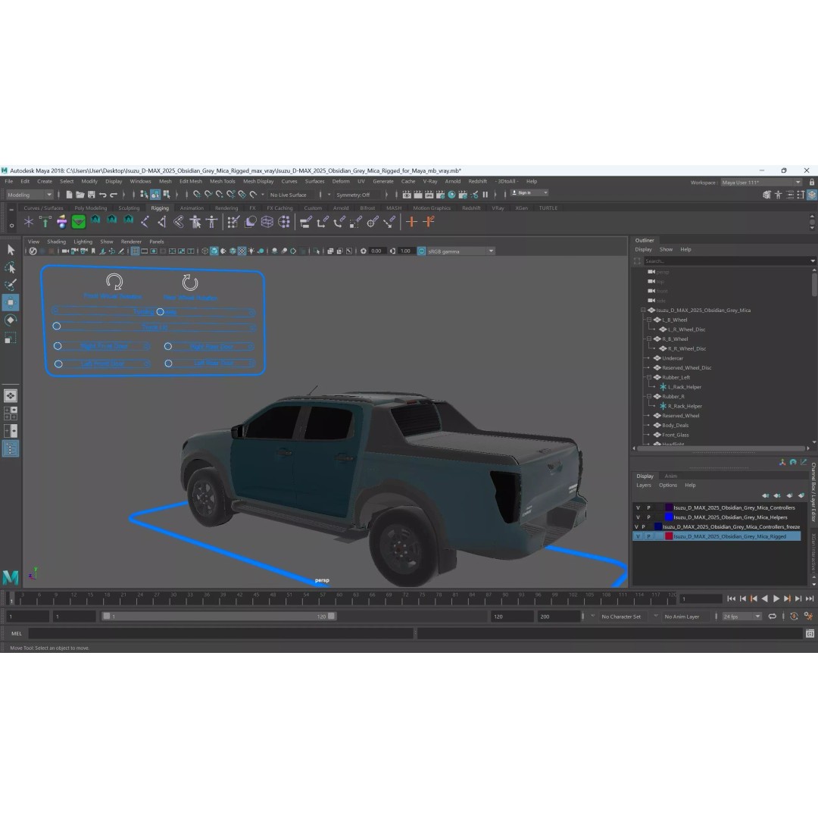Choose the Lasso select tool
Viewport: 818px width, 818px height.
[11, 267]
